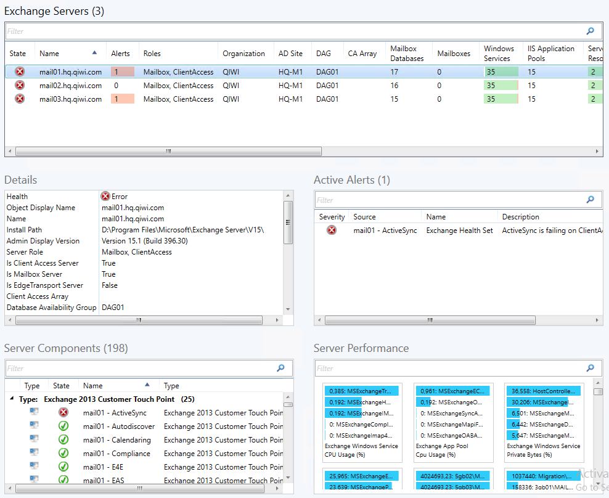Screen dimensions: 609x498
Task: Click the Health Error icon in Details
Action: pos(105,196)
